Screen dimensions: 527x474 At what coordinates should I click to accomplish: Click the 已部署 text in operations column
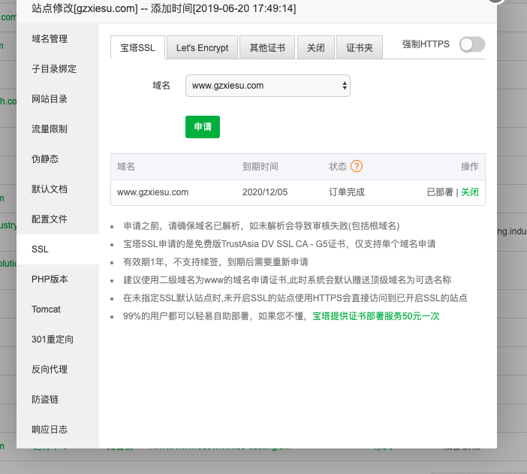pos(440,192)
